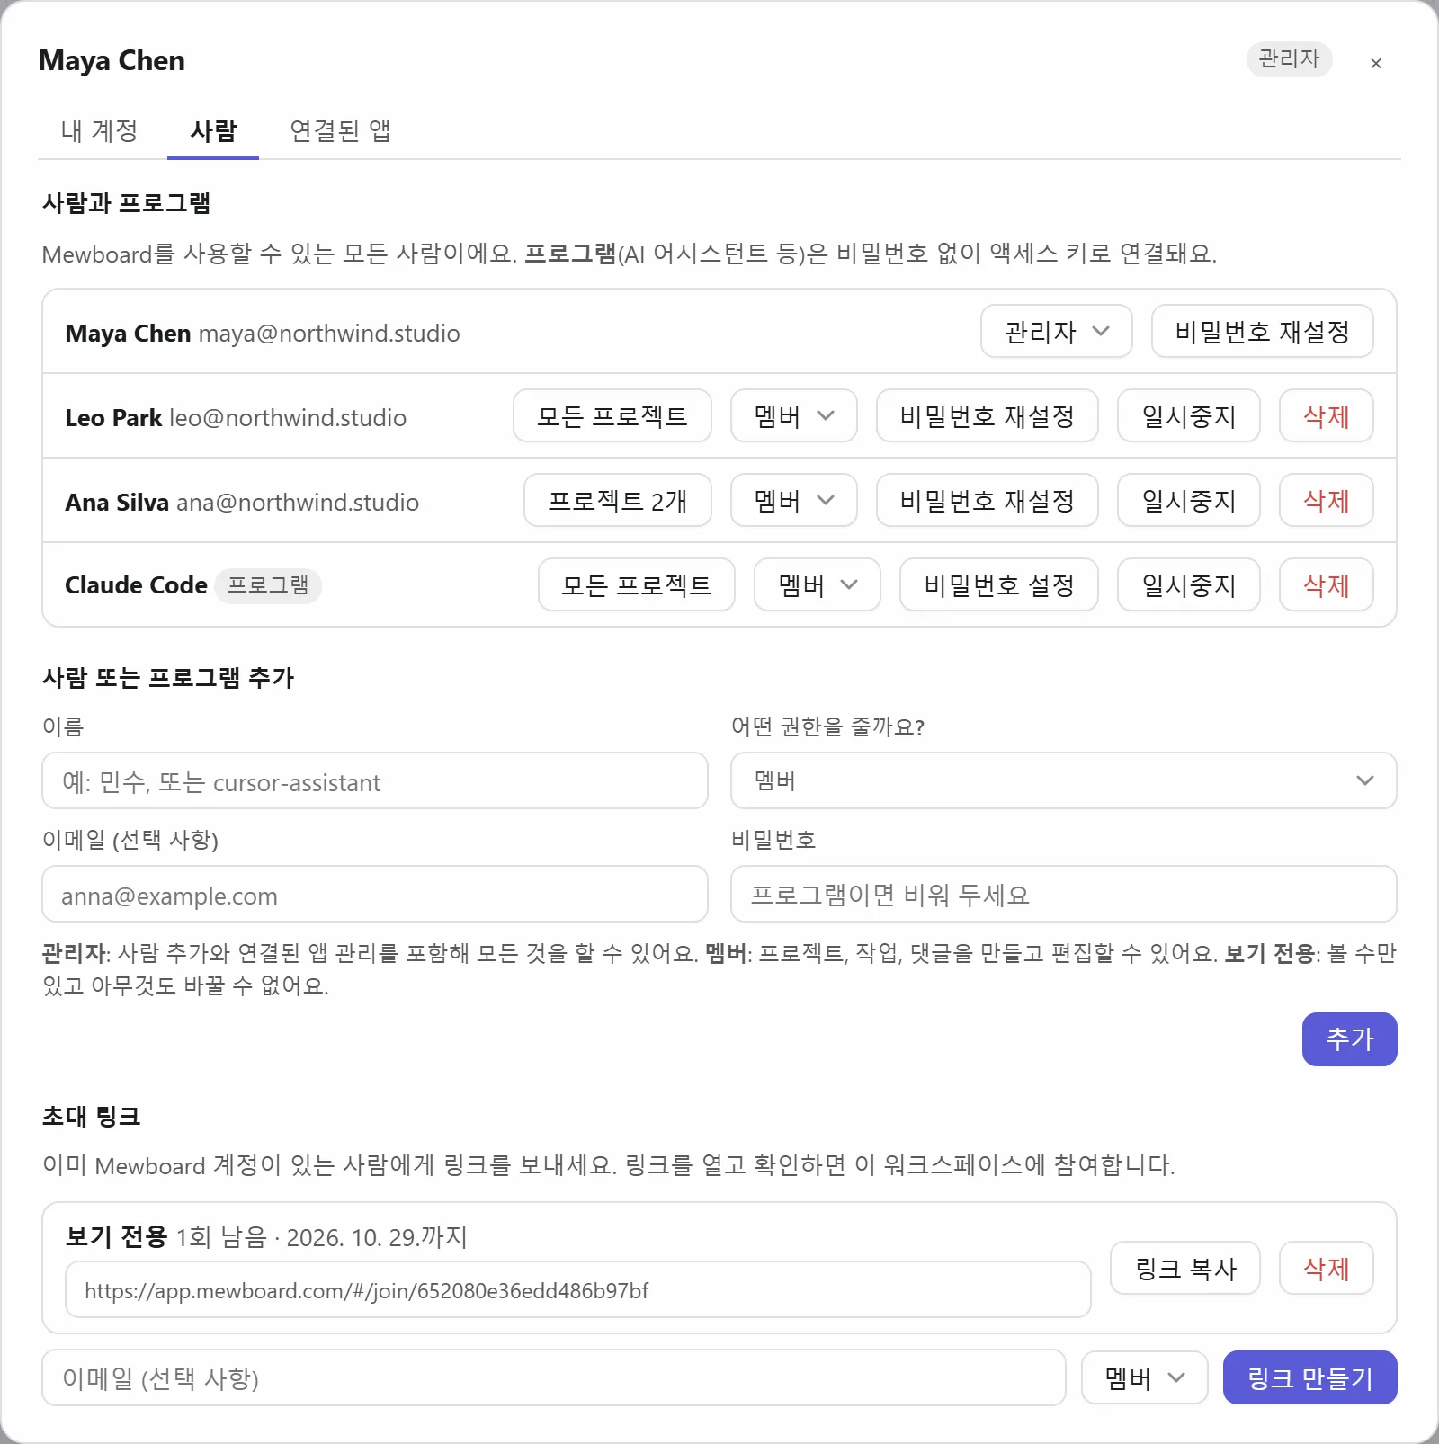Expand Ana Silva's 멤버 role dropdown

tap(793, 501)
